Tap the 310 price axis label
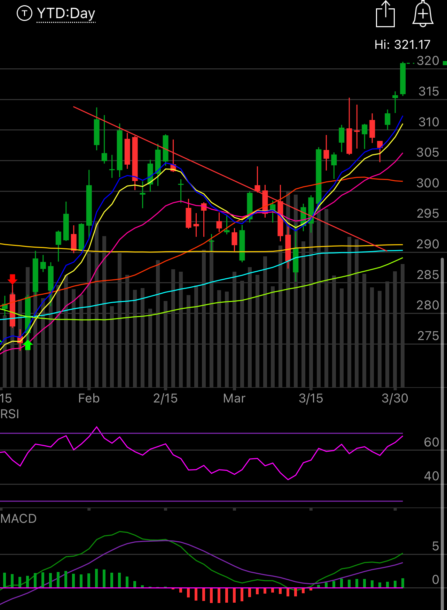The image size is (447, 610). 429,122
